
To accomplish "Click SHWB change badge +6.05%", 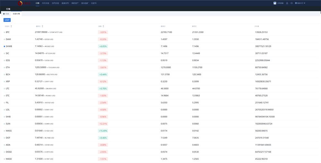I will pos(103,47).
